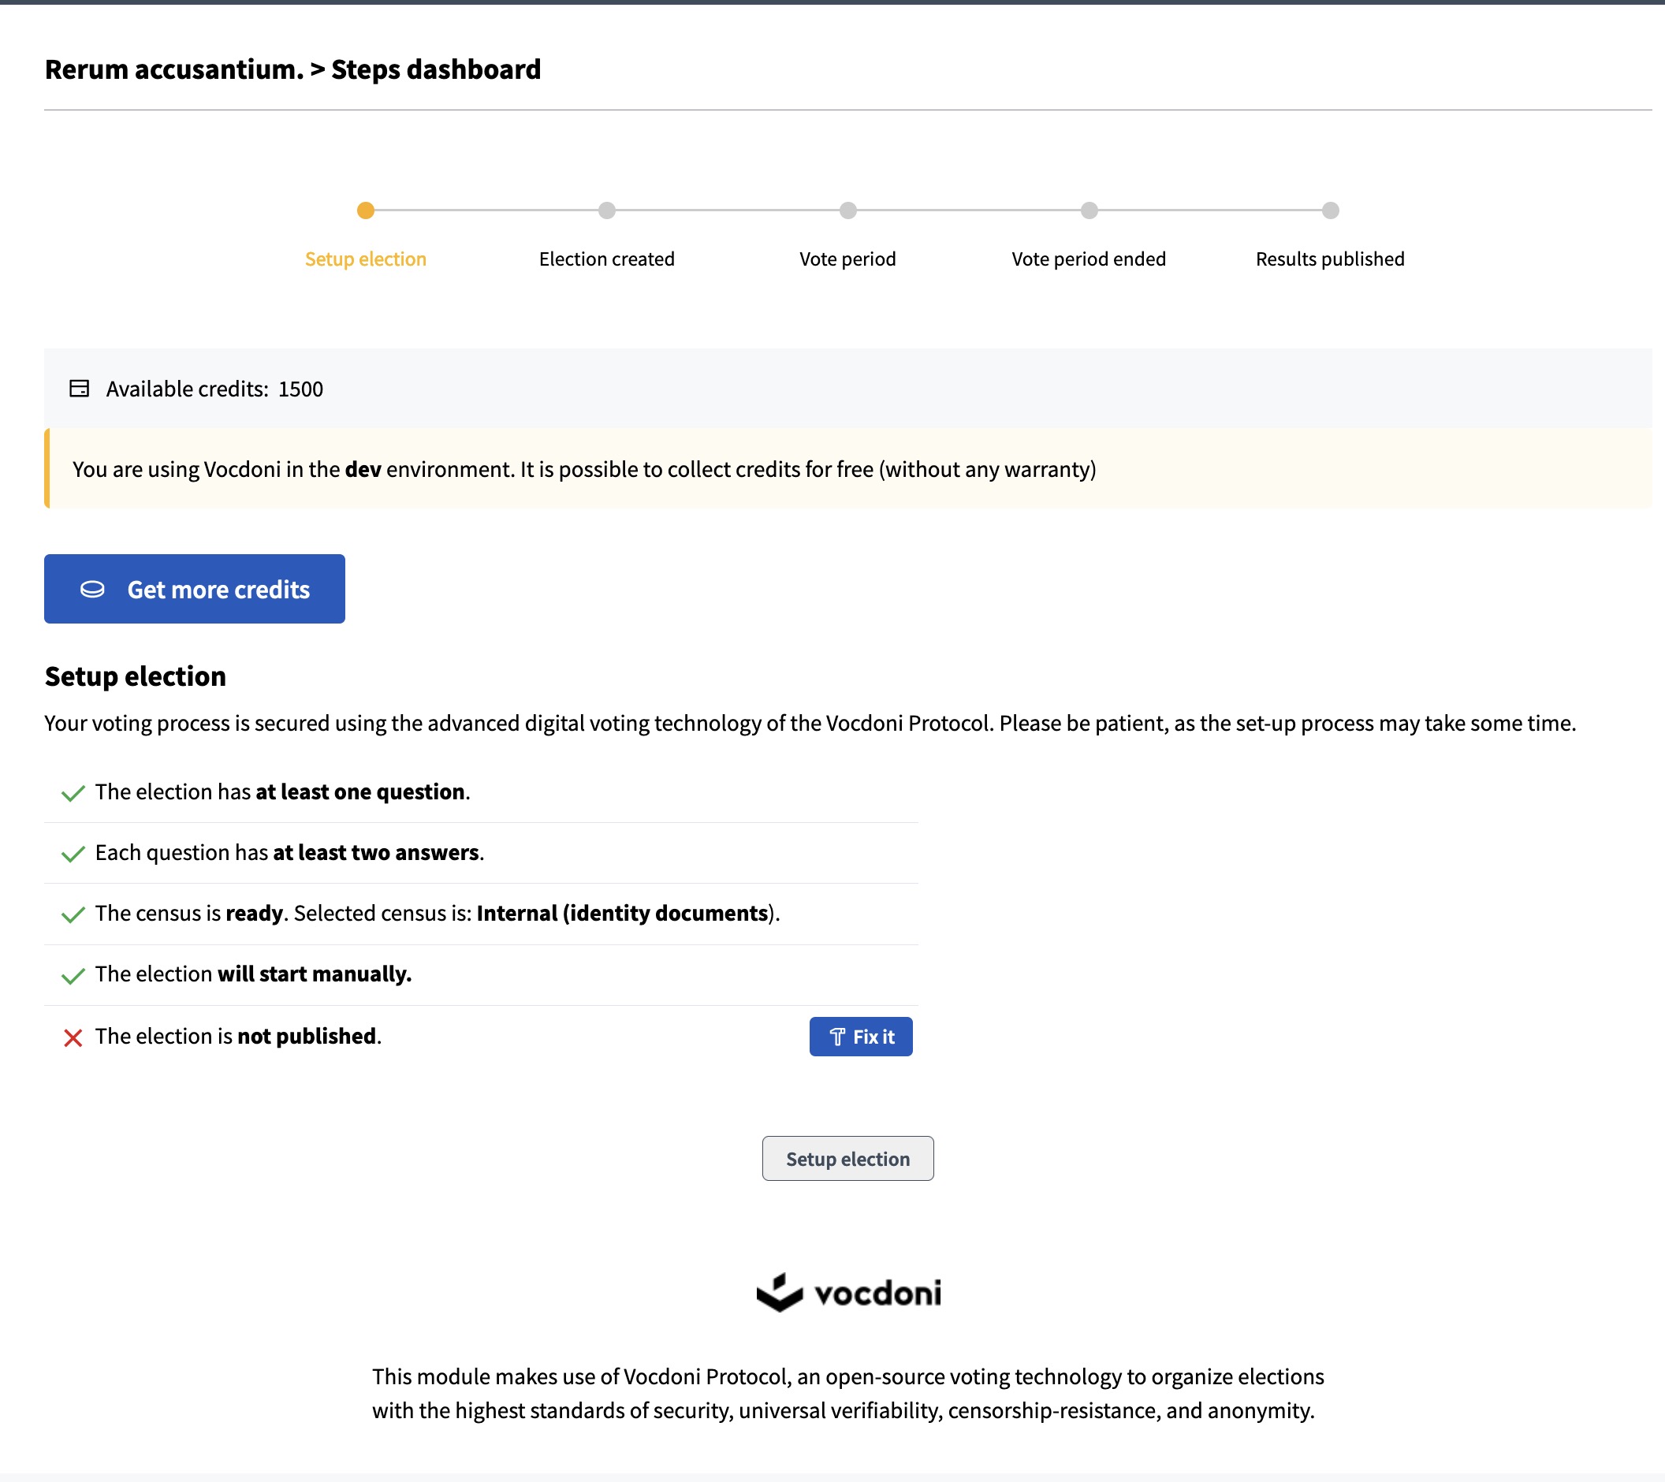Click the credits card icon beside Available credits
1665x1482 pixels.
(x=79, y=388)
